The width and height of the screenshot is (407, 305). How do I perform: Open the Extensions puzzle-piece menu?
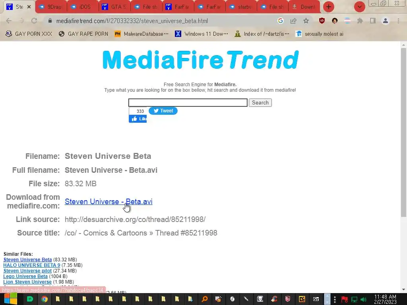pos(360,21)
